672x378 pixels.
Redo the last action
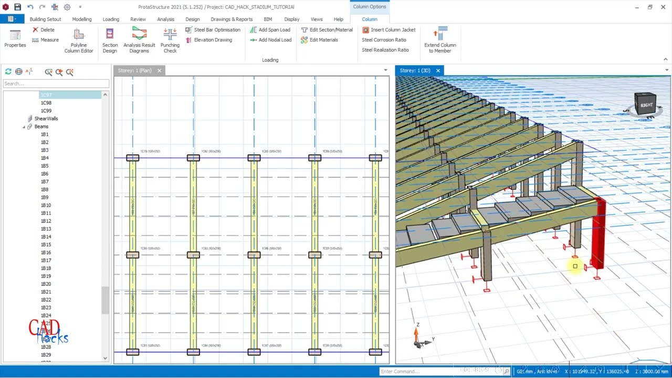(43, 7)
